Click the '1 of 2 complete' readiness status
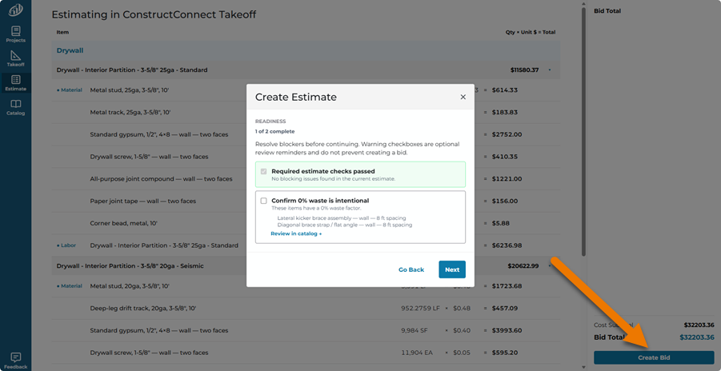Screen dimensions: 721x371 click(275, 131)
